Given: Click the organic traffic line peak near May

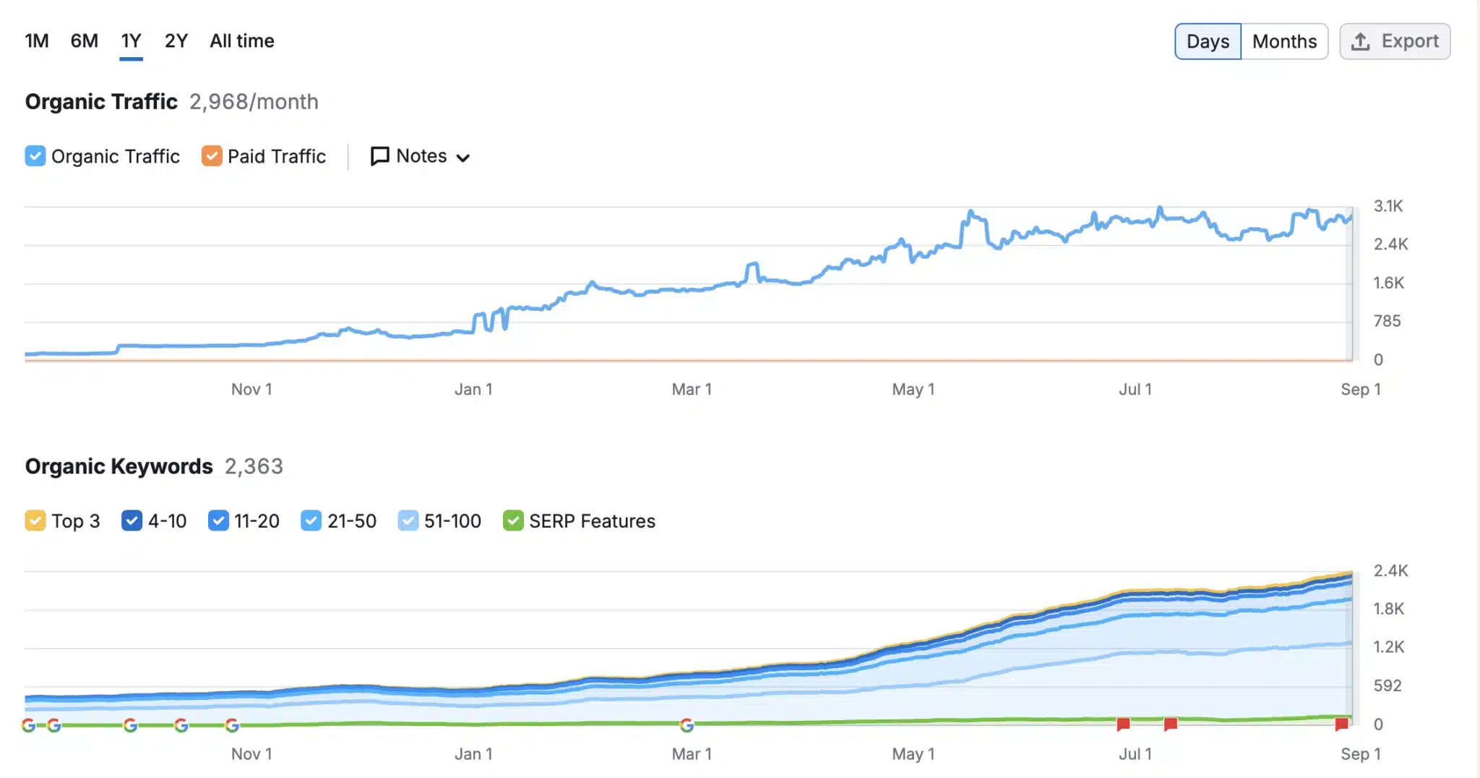Looking at the screenshot, I should coord(971,213).
